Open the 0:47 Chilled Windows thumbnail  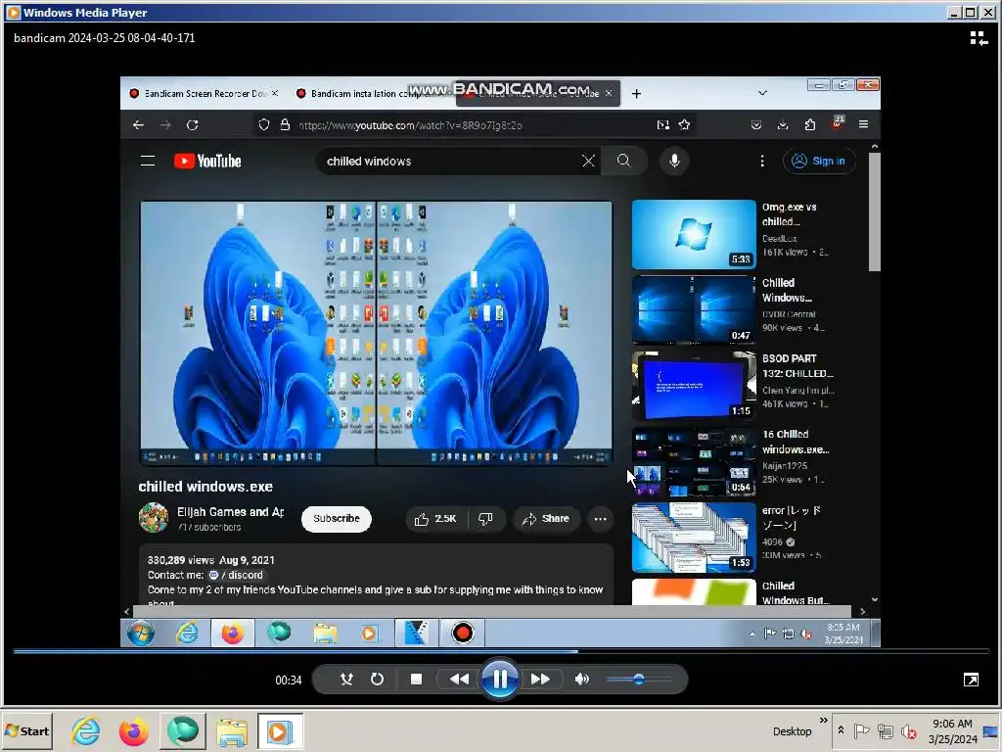pos(694,310)
